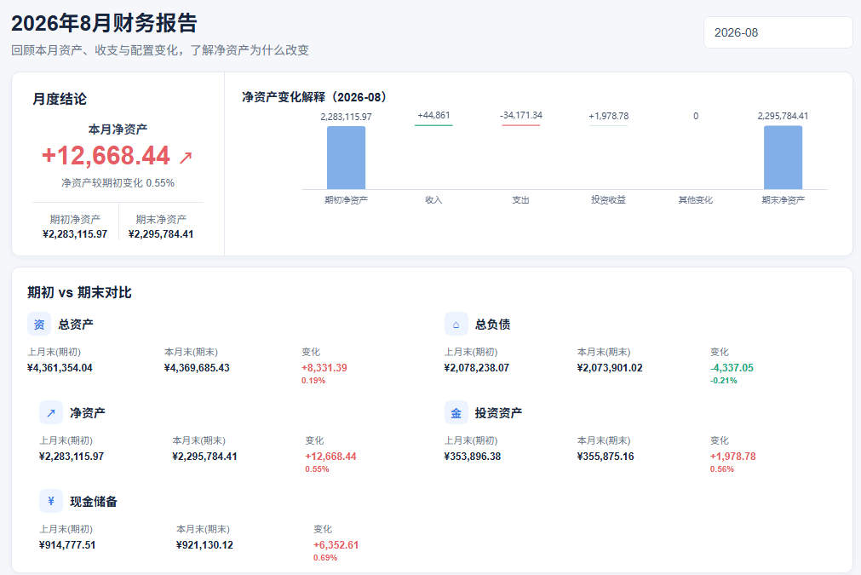Click the 期初 vs 期末对比 heading

coord(79,292)
